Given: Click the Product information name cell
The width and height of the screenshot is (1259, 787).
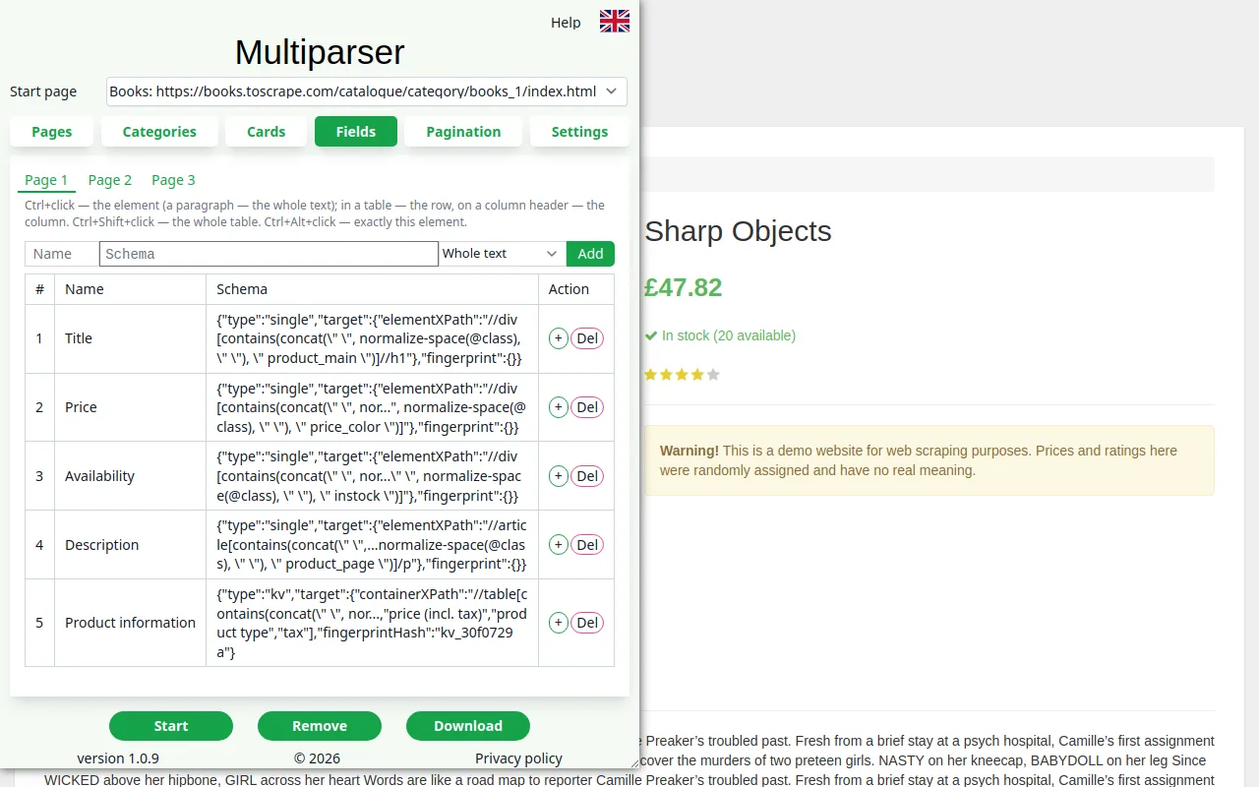Looking at the screenshot, I should click(130, 623).
